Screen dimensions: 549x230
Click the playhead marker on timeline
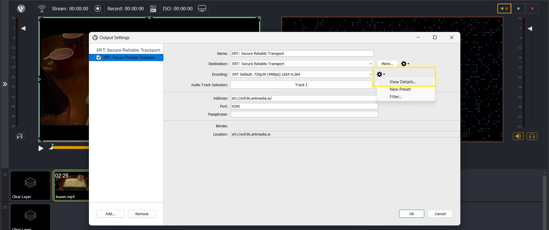point(51,147)
